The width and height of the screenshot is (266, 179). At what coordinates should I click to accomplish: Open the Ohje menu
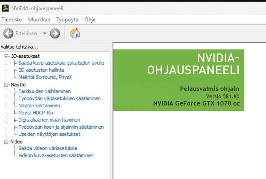click(90, 20)
